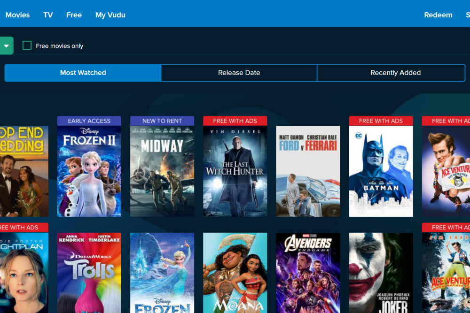Select the Midway movie poster

[162, 171]
